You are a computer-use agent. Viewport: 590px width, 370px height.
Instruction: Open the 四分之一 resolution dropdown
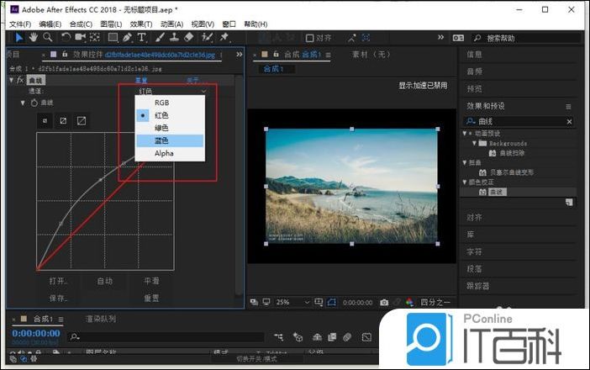point(435,302)
